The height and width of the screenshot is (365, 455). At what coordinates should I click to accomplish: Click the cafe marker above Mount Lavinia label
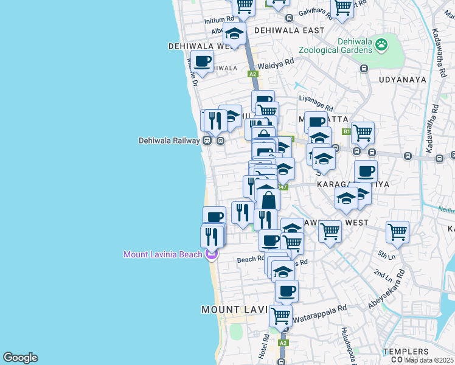point(287,290)
